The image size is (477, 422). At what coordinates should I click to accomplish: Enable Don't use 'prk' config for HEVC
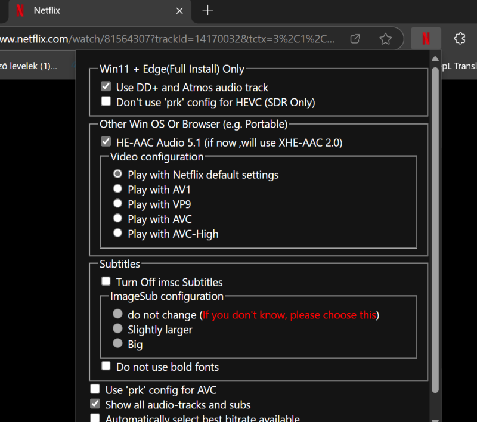[x=106, y=102]
